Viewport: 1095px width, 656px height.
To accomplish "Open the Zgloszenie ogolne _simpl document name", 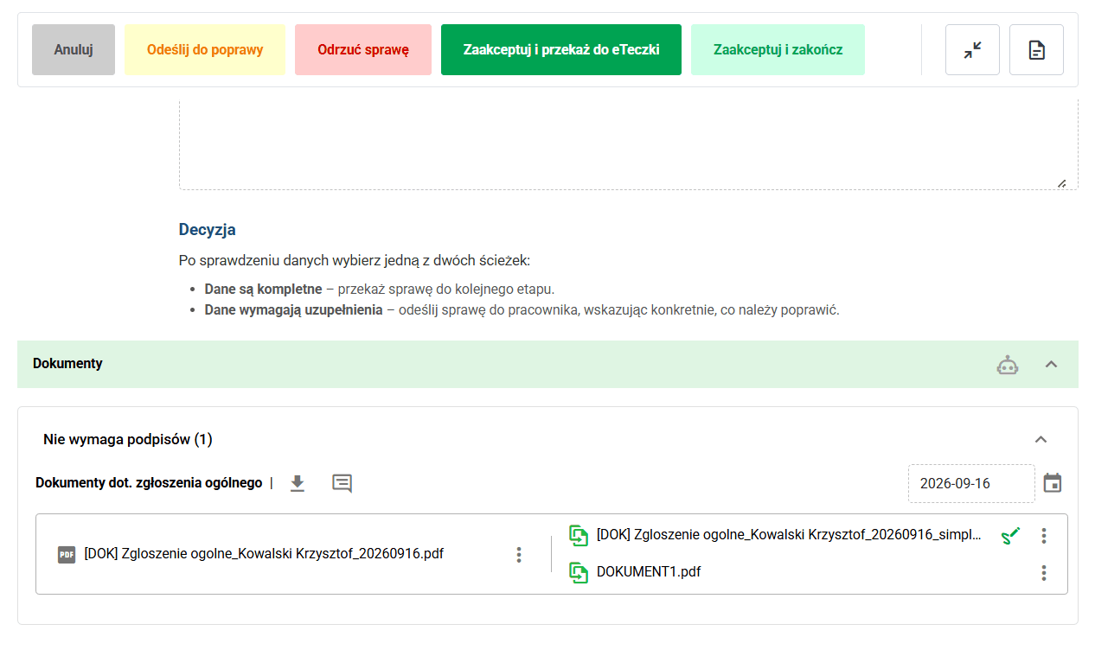I will [x=789, y=536].
